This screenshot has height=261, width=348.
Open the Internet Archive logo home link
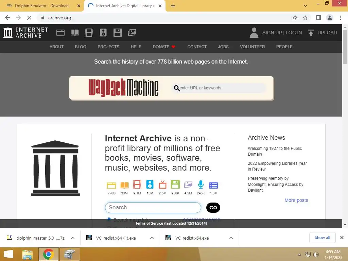pos(26,33)
